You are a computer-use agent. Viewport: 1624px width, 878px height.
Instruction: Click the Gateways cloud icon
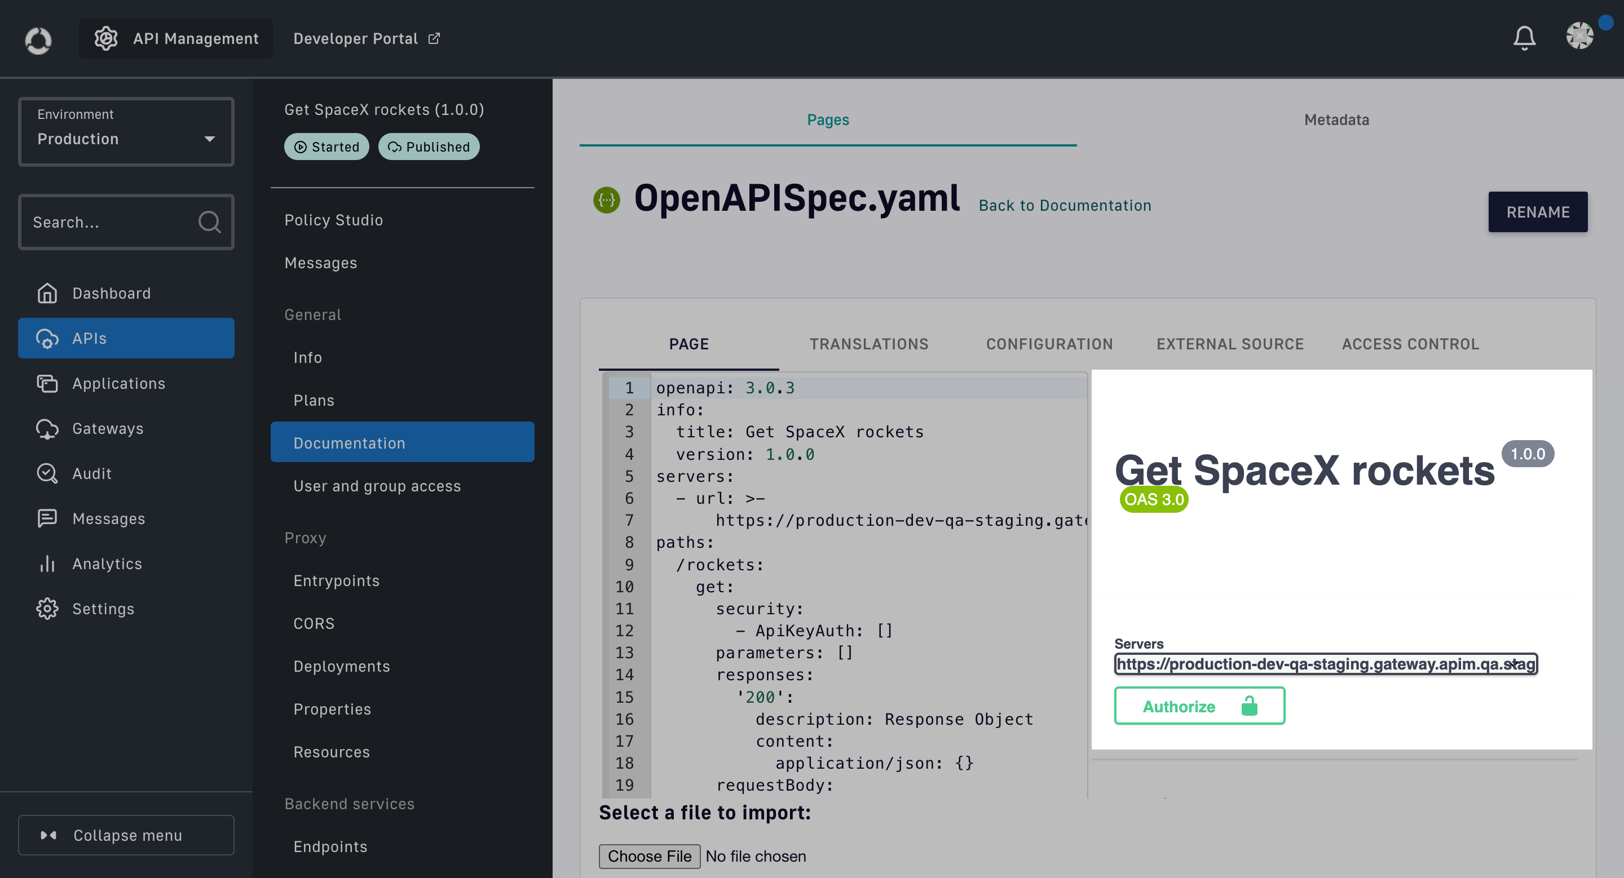[x=47, y=428]
